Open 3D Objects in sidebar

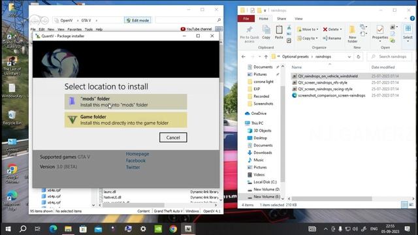tap(259, 131)
